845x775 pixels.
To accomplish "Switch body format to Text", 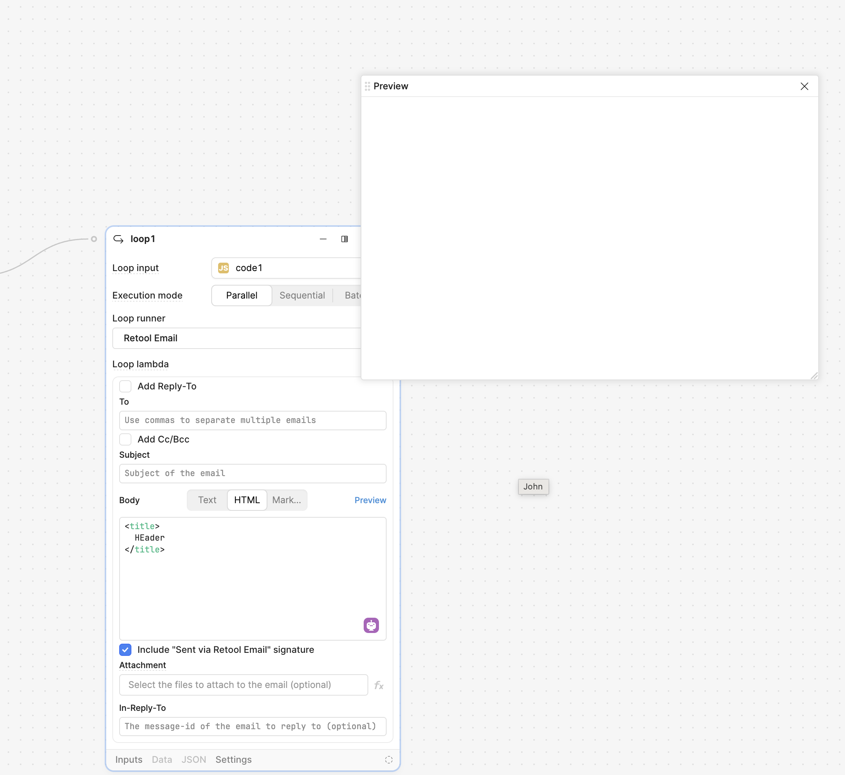I will [x=207, y=500].
